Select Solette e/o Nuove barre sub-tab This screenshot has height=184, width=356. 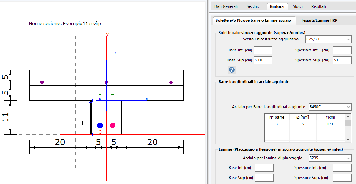click(255, 20)
